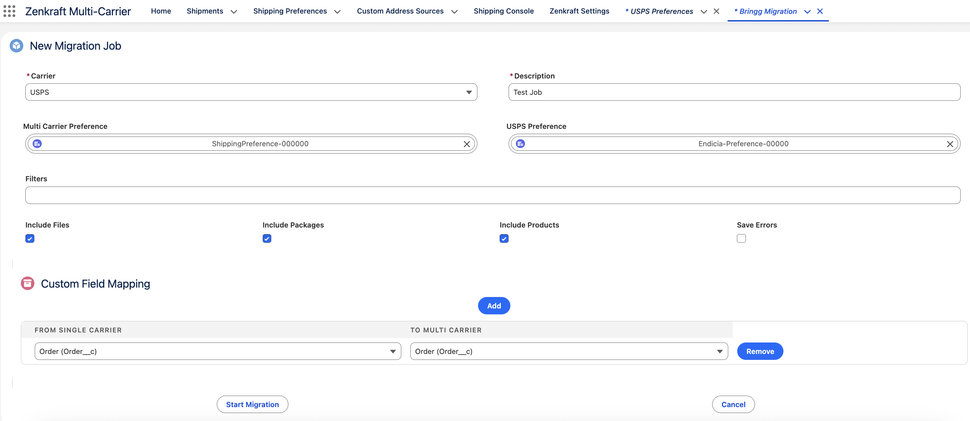The width and height of the screenshot is (970, 421).
Task: Click the New Migration Job cube icon
Action: 16,46
